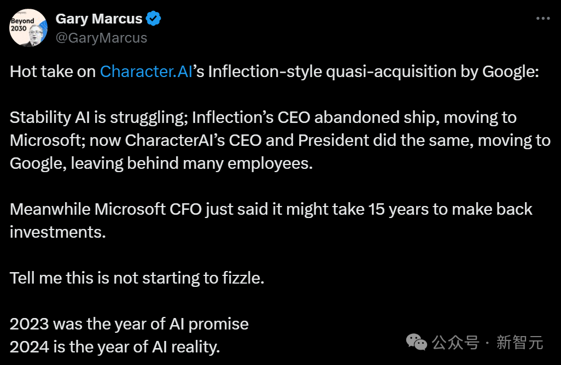Click the WeChat logo watermark icon

pyautogui.click(x=417, y=343)
